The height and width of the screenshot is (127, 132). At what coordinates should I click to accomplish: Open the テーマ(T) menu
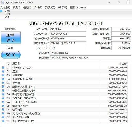pyautogui.click(x=38, y=7)
